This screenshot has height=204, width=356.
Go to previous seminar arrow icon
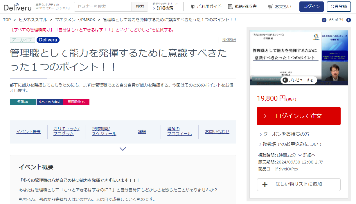tap(324, 20)
